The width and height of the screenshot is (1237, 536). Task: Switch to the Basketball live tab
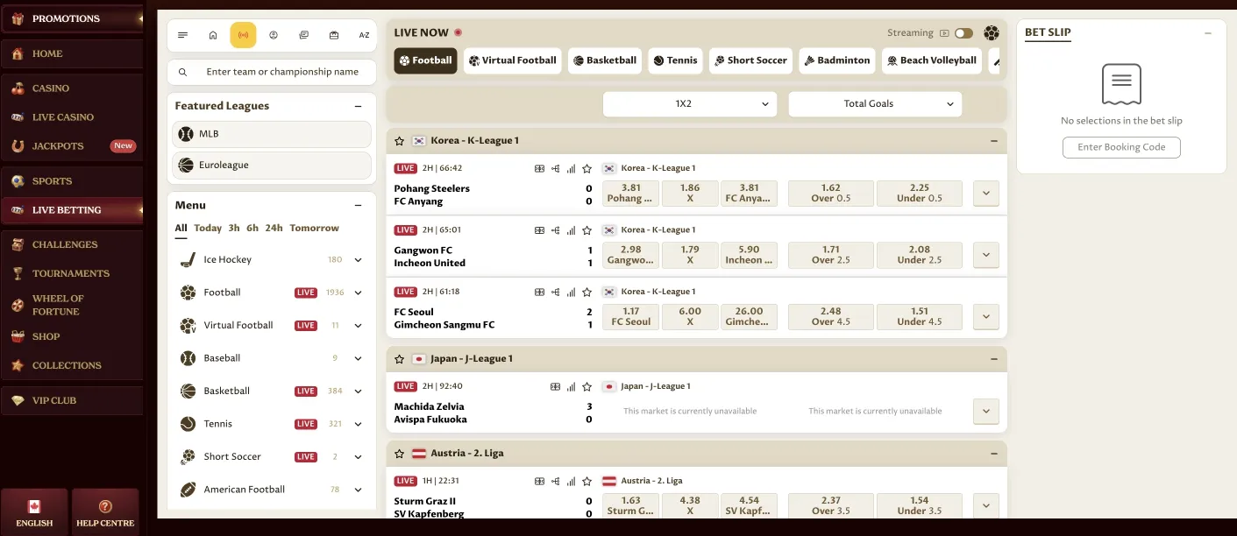point(605,60)
